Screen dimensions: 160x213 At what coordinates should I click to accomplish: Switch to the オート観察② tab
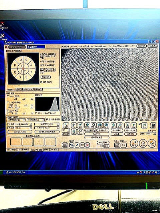coord(24,150)
